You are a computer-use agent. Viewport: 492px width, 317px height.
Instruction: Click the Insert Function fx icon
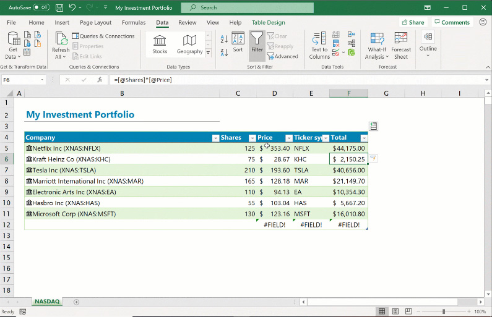point(100,80)
